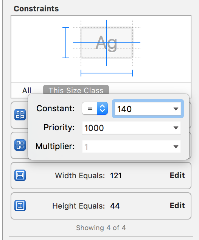Switch to the All constraints tab
This screenshot has height=240, width=199.
pyautogui.click(x=26, y=90)
